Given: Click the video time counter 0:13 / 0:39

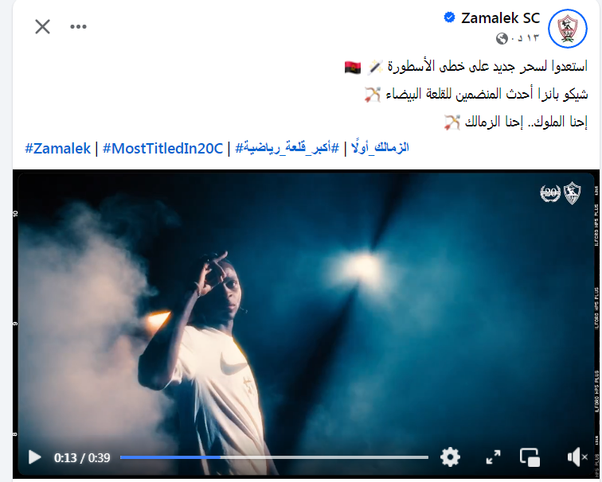Looking at the screenshot, I should point(82,457).
